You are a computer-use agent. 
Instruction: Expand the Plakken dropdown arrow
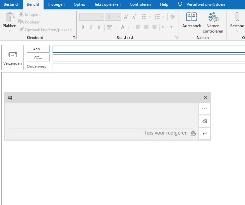[9, 31]
